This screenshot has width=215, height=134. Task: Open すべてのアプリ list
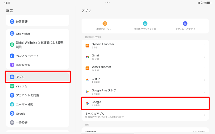point(145,115)
